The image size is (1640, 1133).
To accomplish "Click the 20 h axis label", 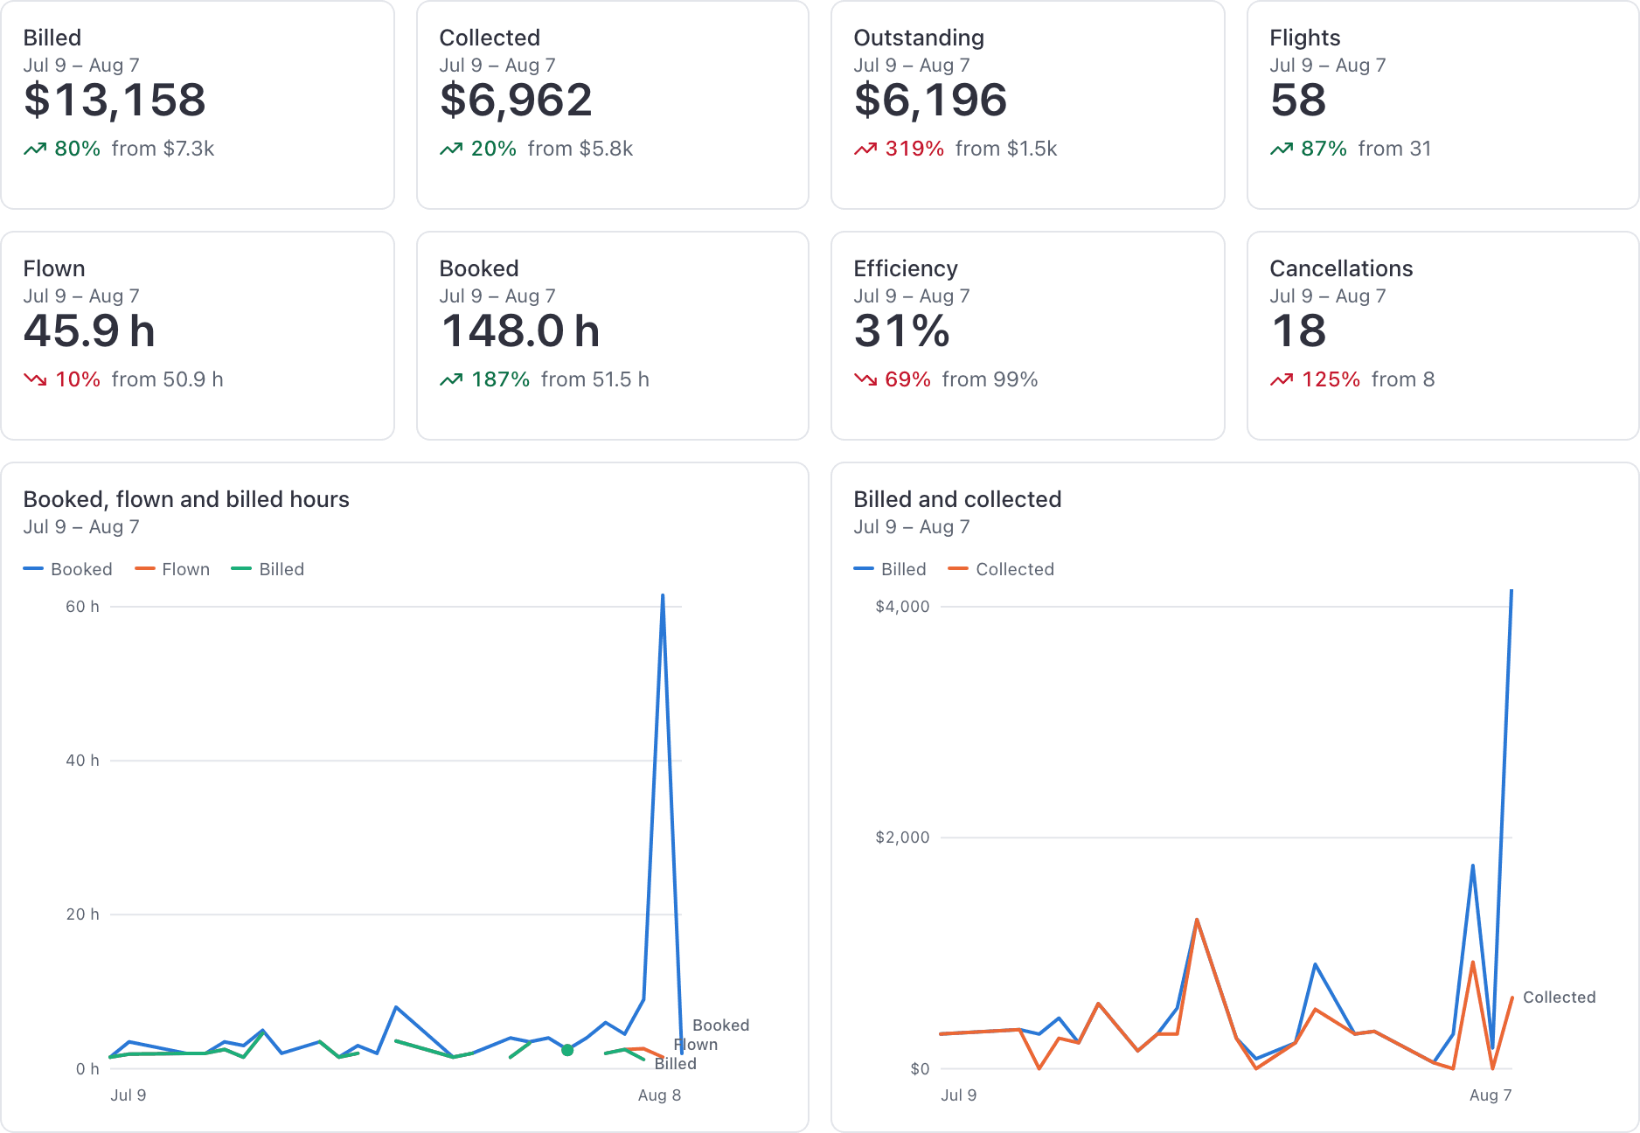I will [x=82, y=914].
